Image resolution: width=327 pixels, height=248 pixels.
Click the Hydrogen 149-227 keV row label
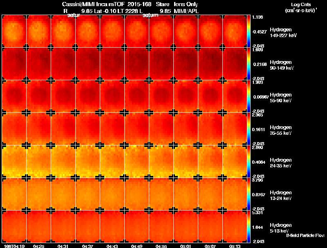283,33
